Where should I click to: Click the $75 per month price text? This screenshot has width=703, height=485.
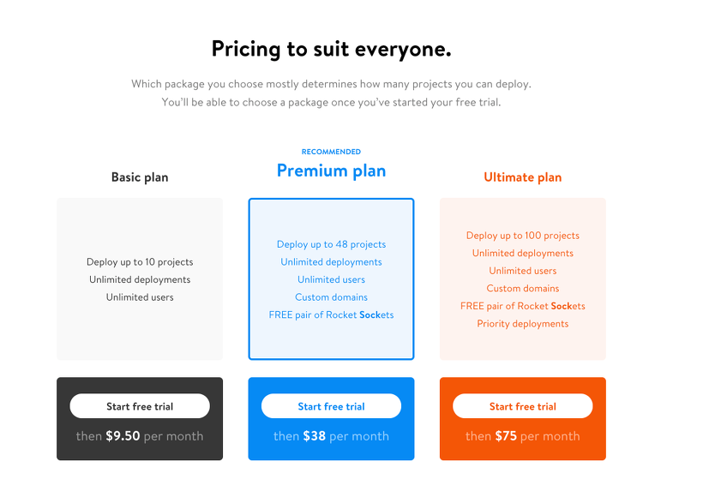coord(522,436)
